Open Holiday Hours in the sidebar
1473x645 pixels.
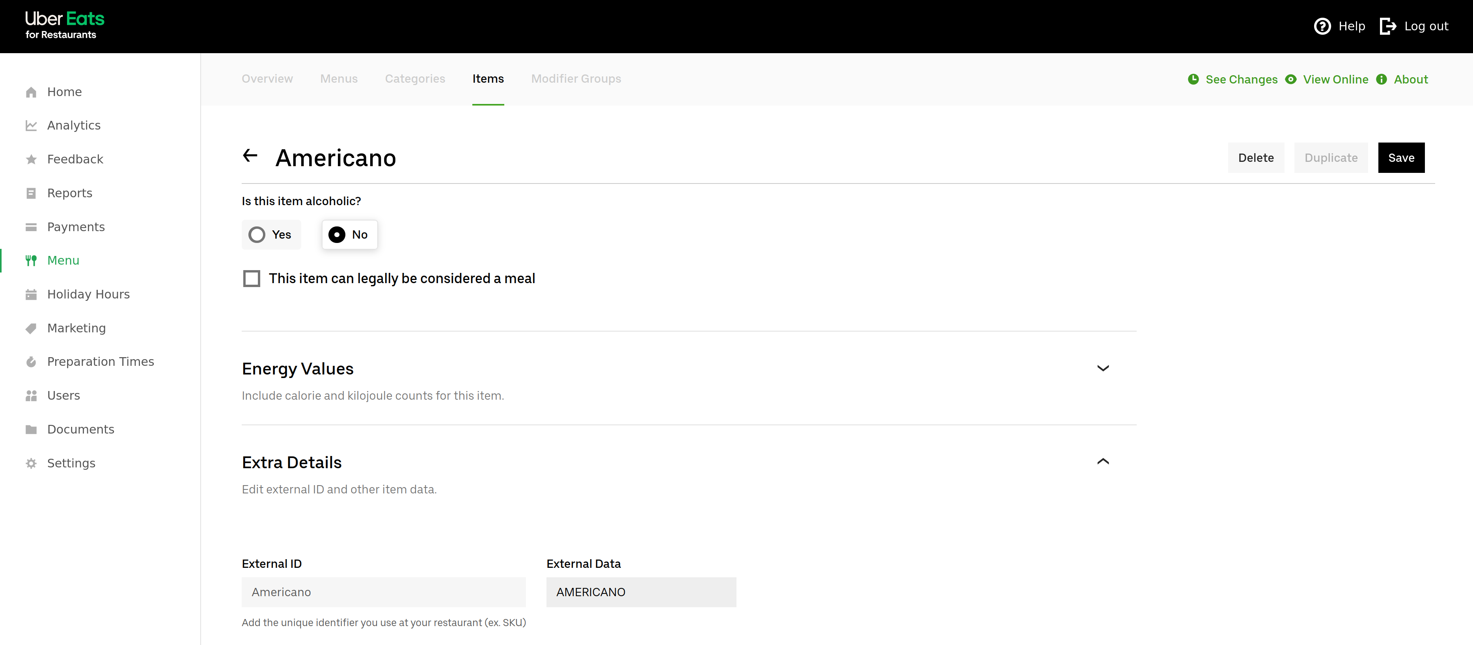click(x=89, y=294)
